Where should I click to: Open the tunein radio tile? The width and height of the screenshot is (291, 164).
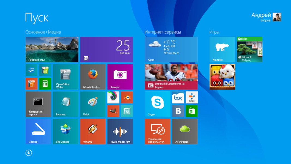192,97
